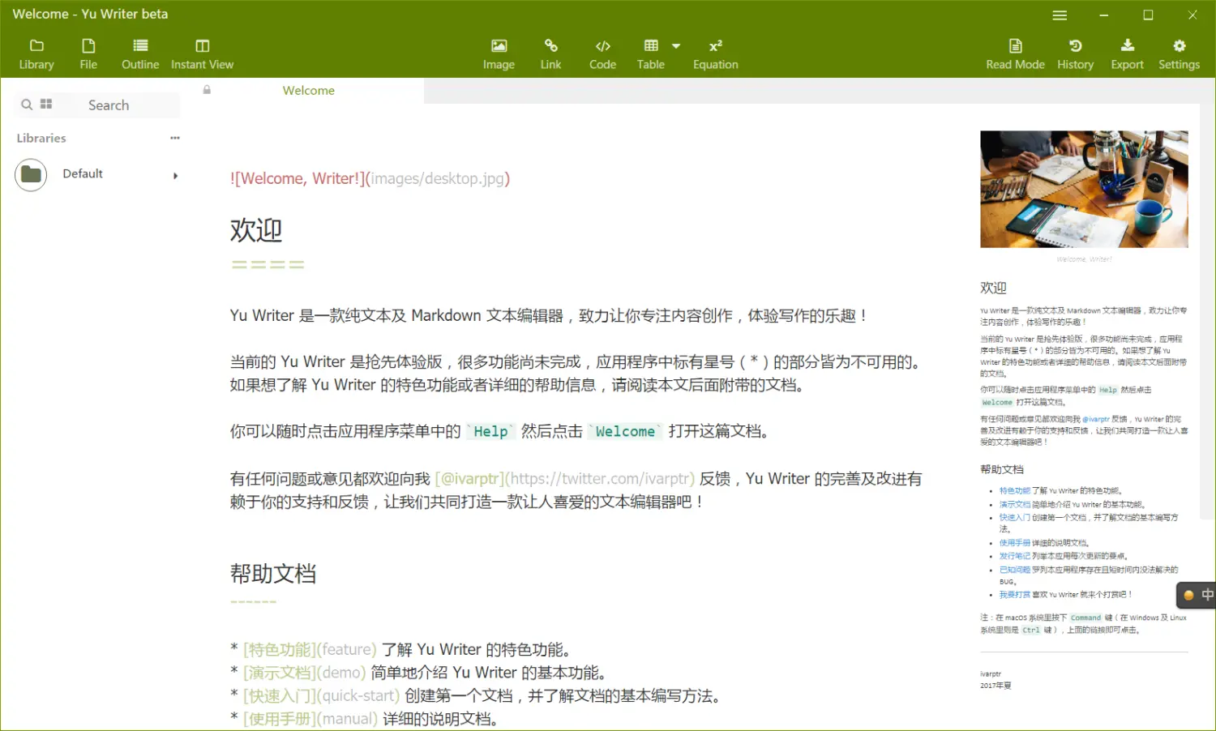Image resolution: width=1216 pixels, height=731 pixels.
Task: Insert a Table
Action: [651, 54]
